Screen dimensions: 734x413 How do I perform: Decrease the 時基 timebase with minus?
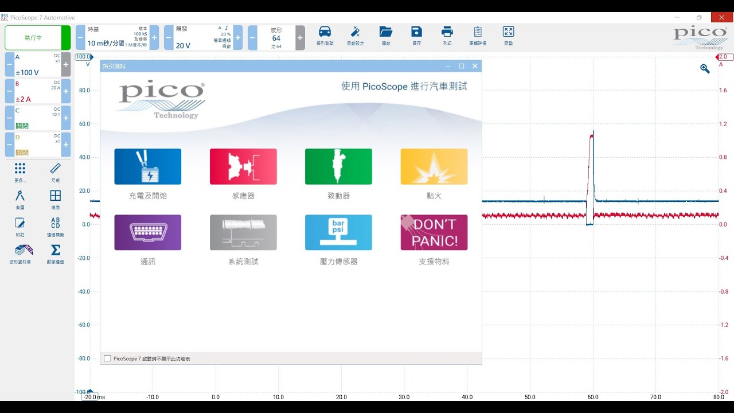80,37
